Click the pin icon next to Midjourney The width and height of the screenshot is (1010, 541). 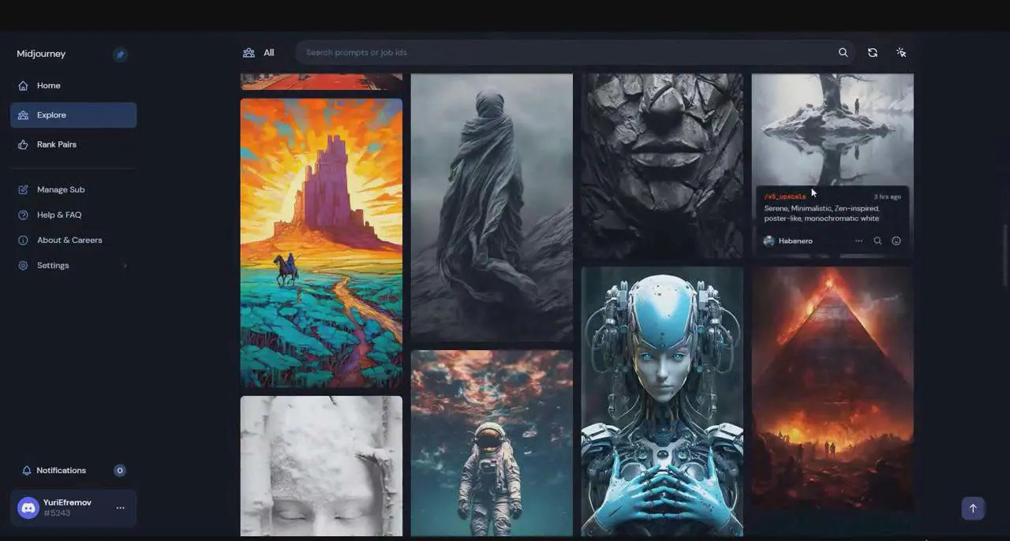[120, 54]
